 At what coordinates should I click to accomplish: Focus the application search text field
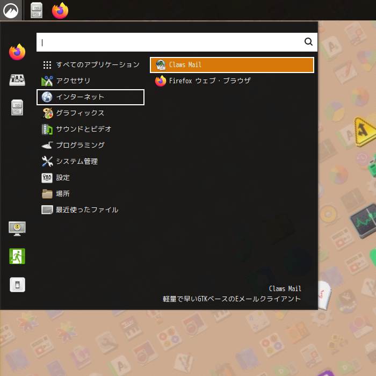(177, 42)
